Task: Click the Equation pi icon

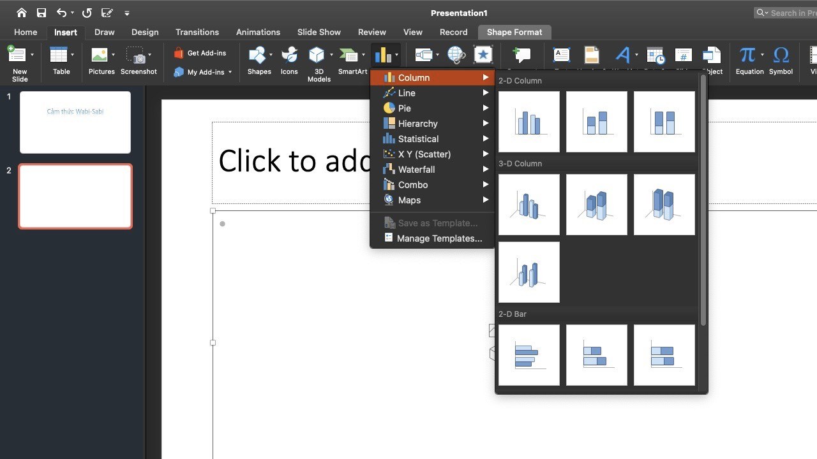Action: [x=747, y=55]
